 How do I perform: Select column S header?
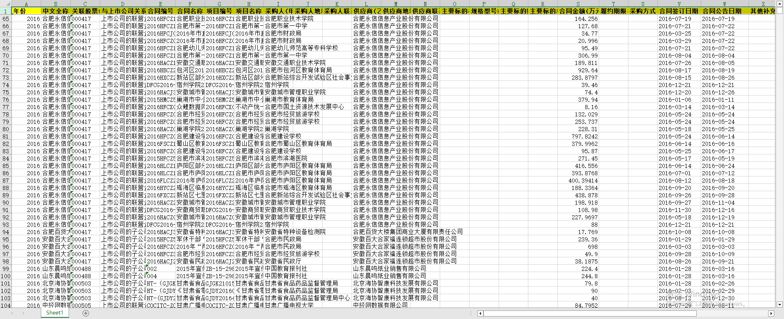(578, 4)
